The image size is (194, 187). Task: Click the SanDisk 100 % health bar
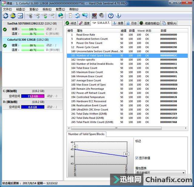pyautogui.click(x=33, y=29)
